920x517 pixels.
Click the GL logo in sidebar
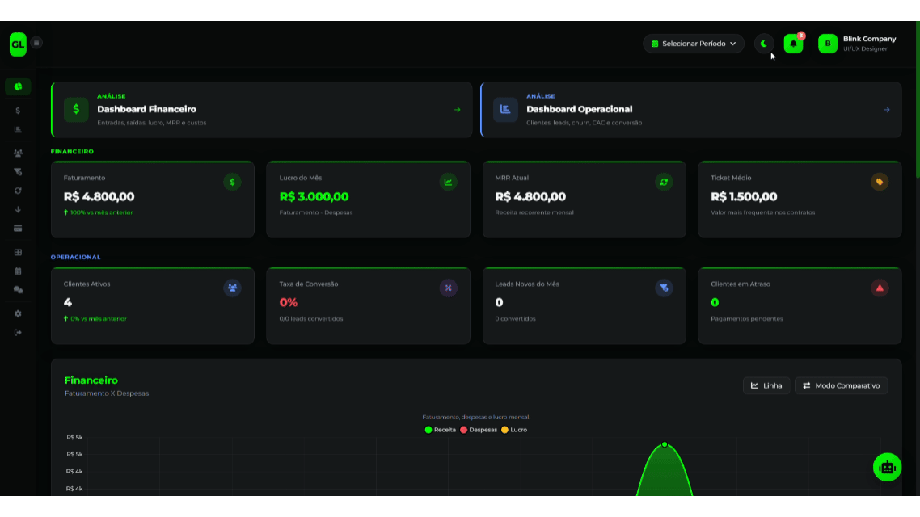(18, 44)
